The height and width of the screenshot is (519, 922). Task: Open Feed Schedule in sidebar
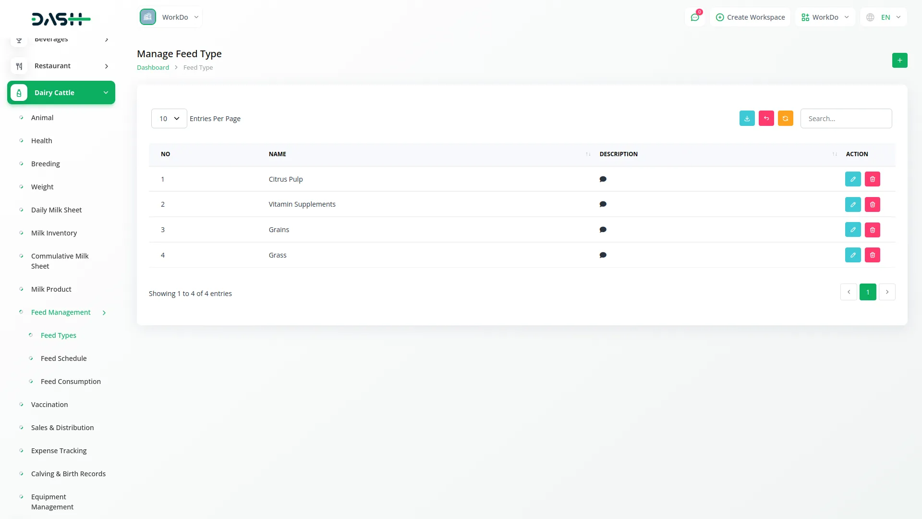click(63, 358)
